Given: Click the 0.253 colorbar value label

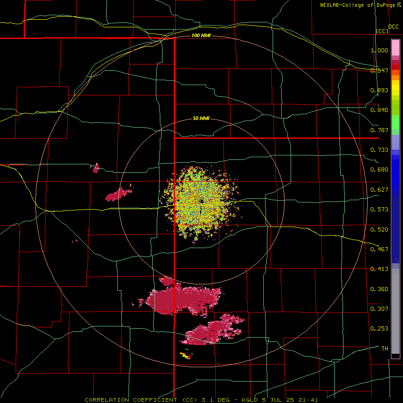Looking at the screenshot, I should point(379,329).
